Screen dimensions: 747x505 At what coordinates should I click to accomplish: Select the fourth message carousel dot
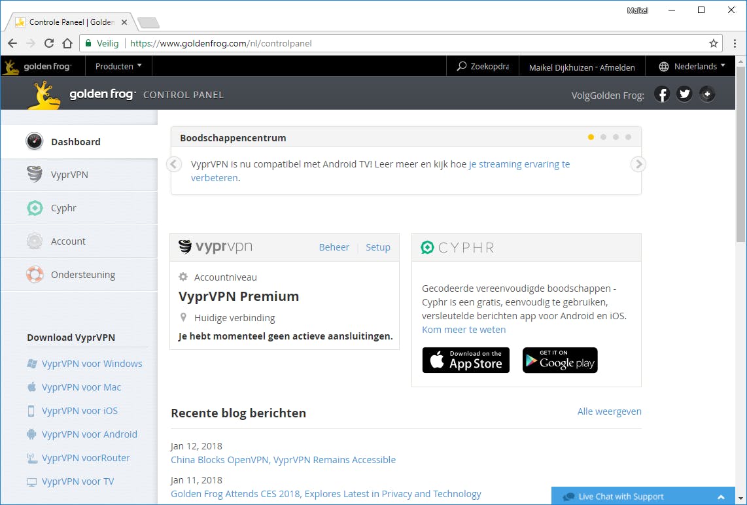click(628, 137)
